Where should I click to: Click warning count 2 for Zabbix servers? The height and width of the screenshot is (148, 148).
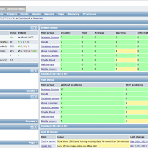126,69
